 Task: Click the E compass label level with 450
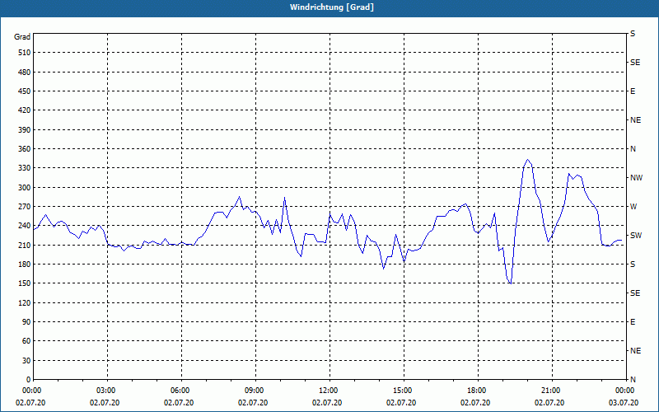[x=633, y=91]
